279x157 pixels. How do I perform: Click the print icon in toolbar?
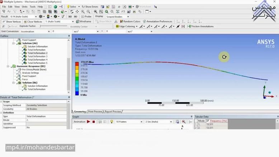pos(134,12)
